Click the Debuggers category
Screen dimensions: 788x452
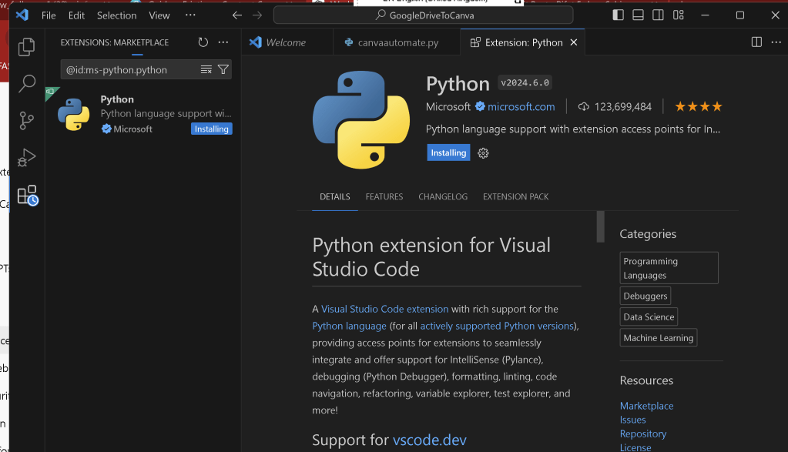(645, 296)
